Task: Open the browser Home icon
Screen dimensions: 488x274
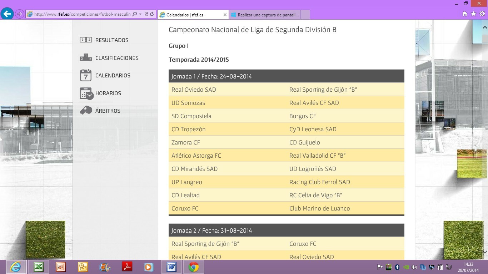Action: (x=465, y=14)
